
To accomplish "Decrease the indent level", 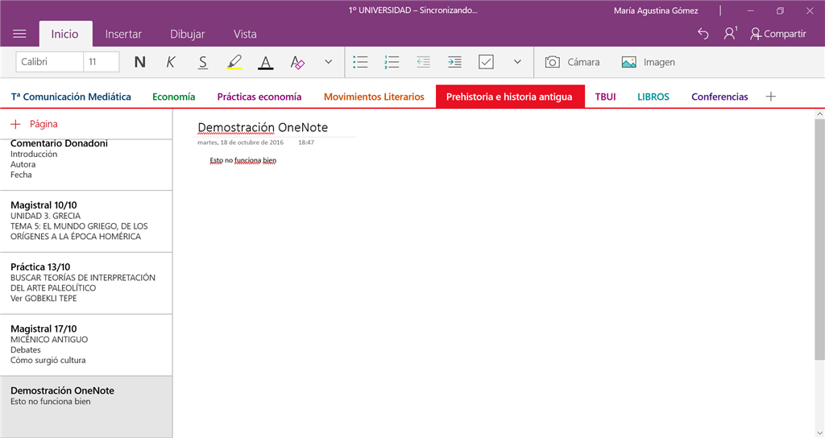I will 423,62.
